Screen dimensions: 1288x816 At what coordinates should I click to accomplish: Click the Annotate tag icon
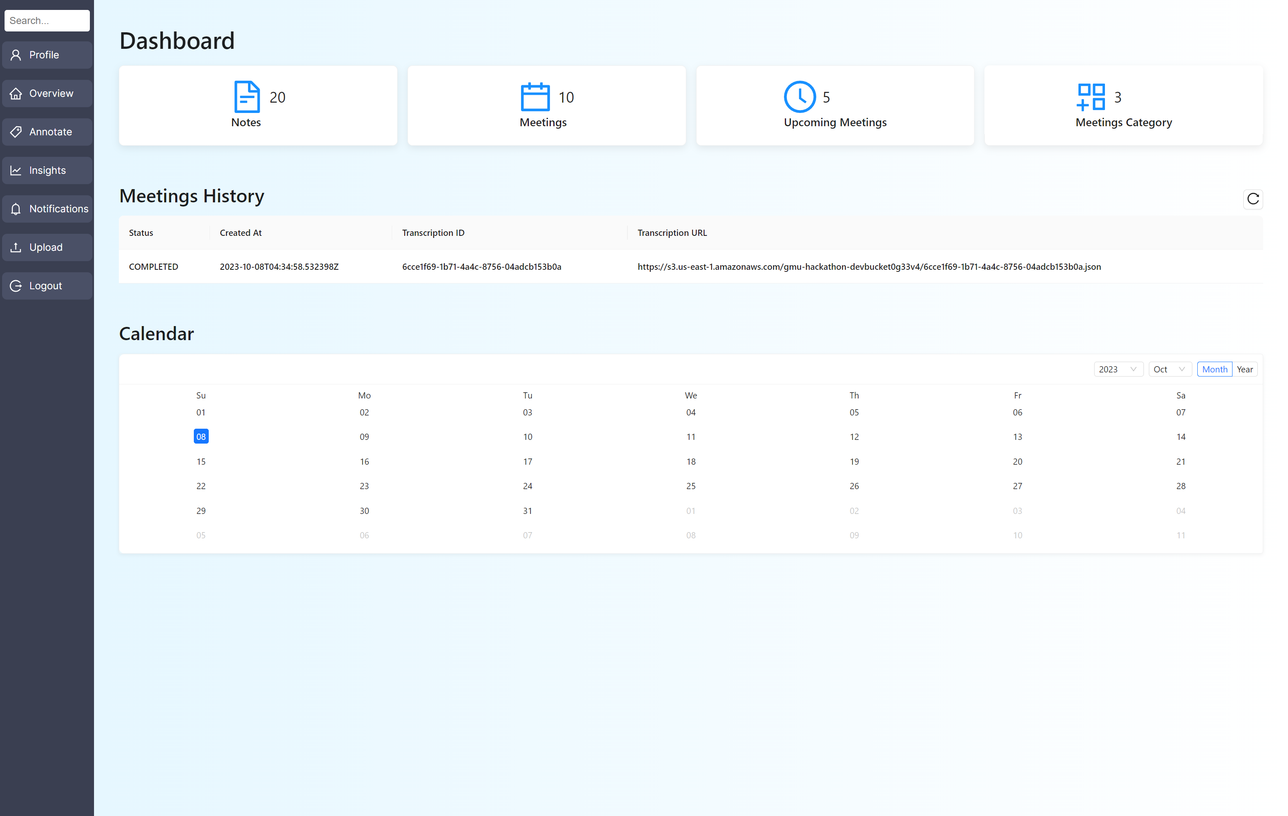click(x=16, y=132)
